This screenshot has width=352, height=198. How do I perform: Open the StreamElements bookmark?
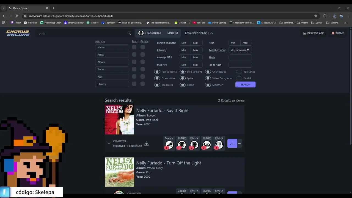click(x=74, y=23)
